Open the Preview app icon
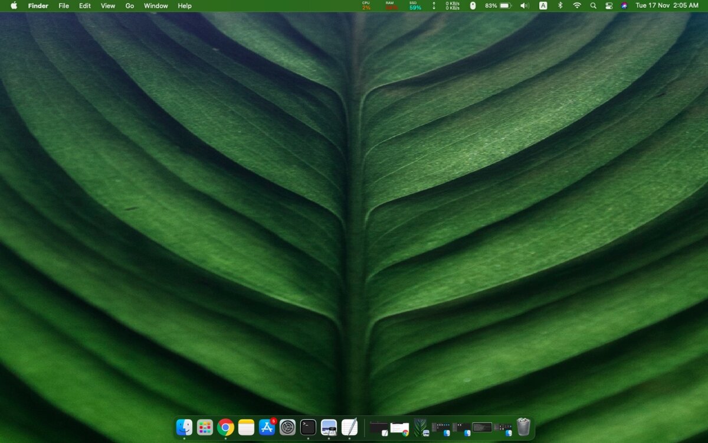Image resolution: width=708 pixels, height=443 pixels. coord(329,427)
